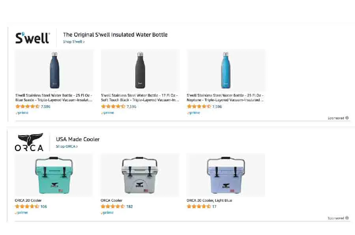Open the Neptune 25 Fl Oz bottle title
The height and width of the screenshot is (235, 355).
pyautogui.click(x=225, y=97)
